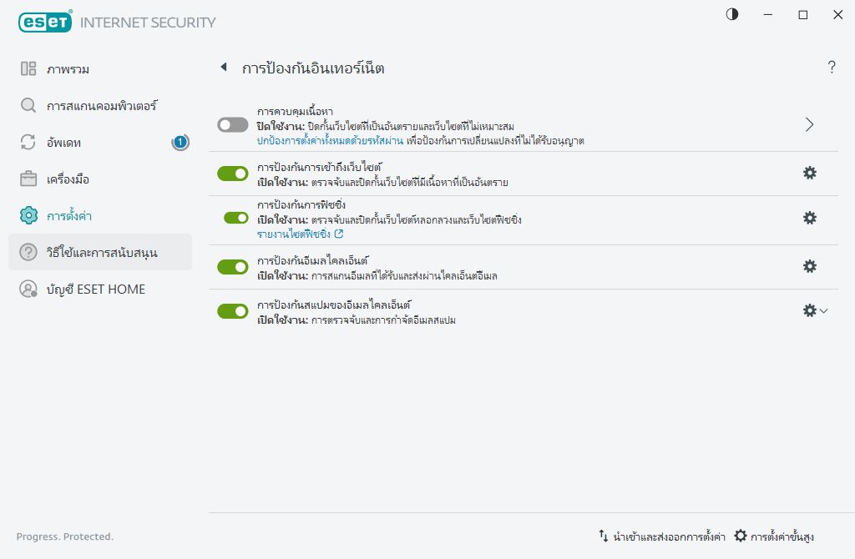
Task: Toggle email client antispam protection off
Action: [233, 311]
